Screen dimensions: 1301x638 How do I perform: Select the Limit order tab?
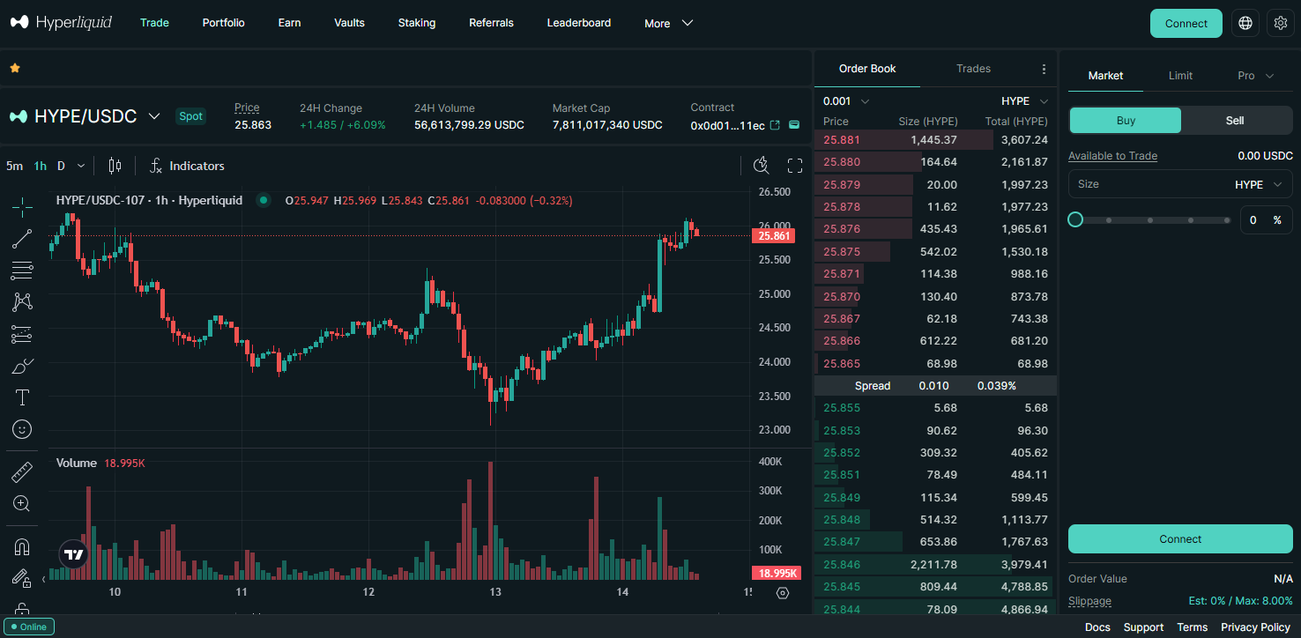pyautogui.click(x=1180, y=76)
